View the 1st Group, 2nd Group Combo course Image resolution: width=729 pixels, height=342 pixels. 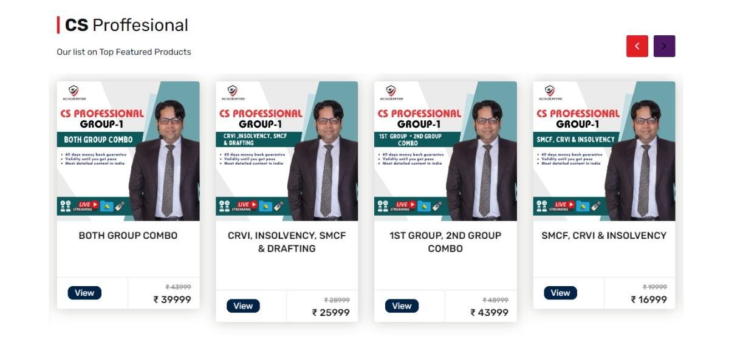[x=402, y=306]
